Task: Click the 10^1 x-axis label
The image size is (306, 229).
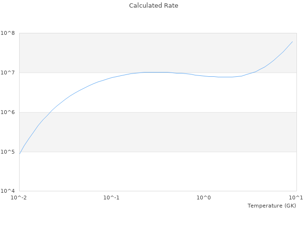Action: (296, 198)
